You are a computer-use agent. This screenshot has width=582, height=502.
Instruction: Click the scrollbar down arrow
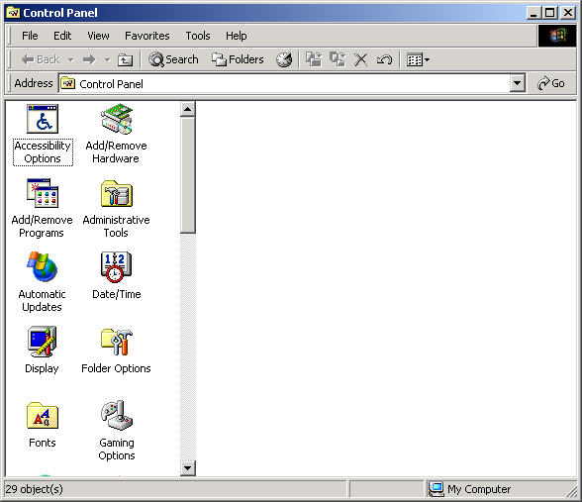(188, 468)
